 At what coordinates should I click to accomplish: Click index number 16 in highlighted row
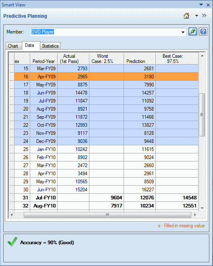(22, 77)
